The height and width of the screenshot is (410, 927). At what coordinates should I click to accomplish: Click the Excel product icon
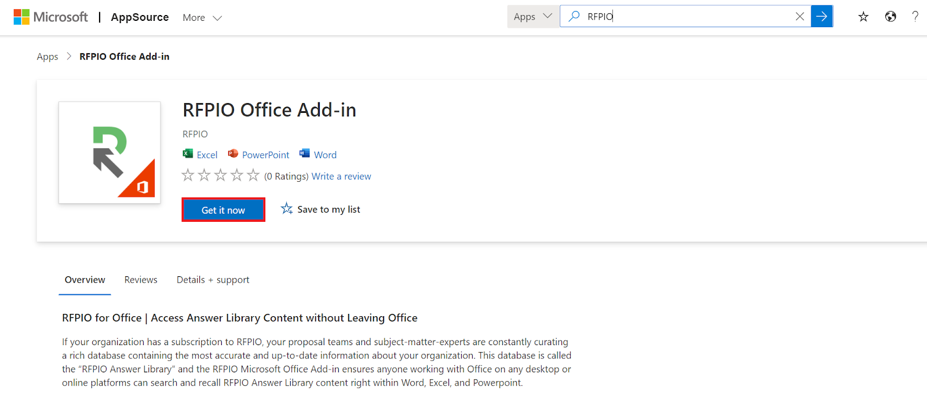tap(188, 153)
